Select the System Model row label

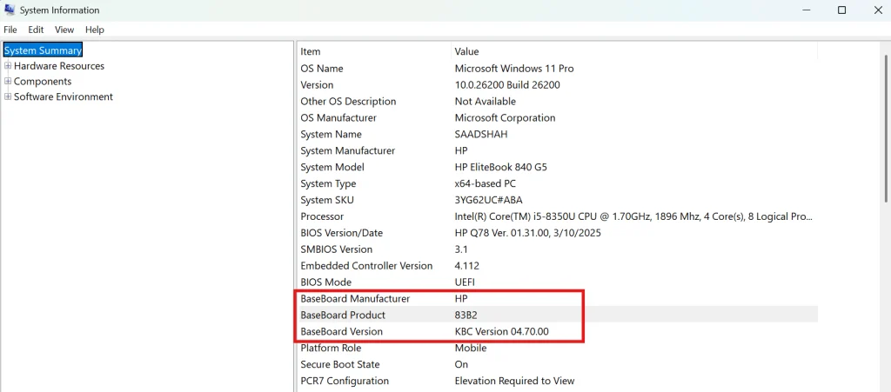coord(332,168)
